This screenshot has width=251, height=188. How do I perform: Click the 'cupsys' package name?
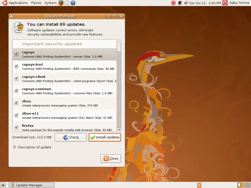pos(28,52)
